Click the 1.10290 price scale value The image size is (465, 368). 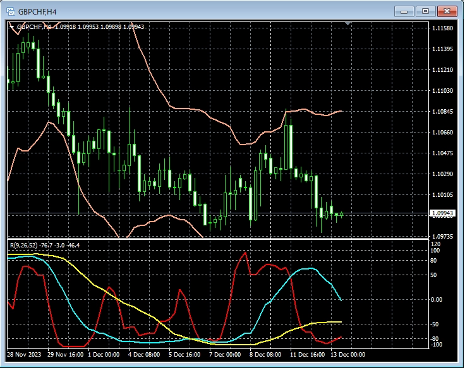pos(440,174)
